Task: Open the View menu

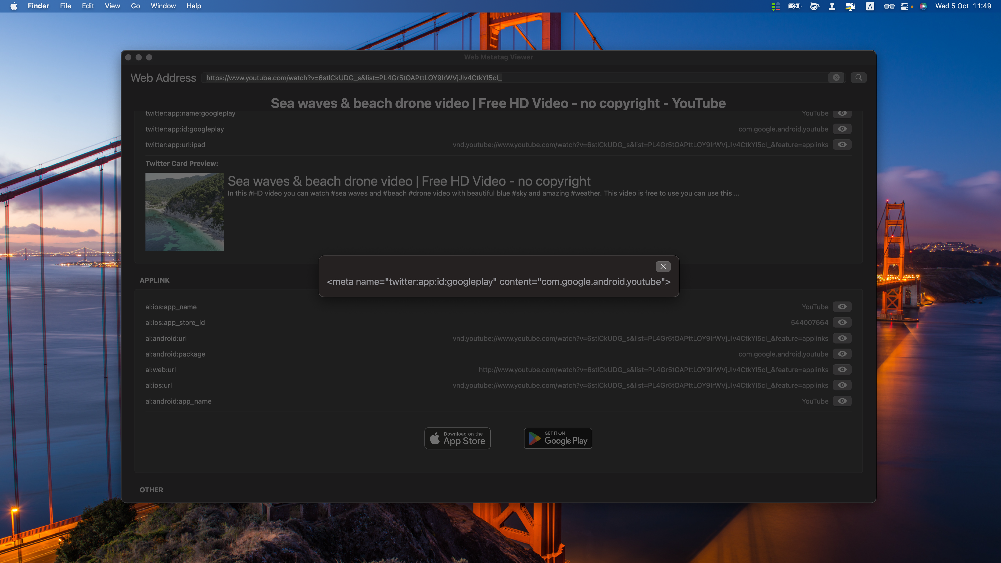Action: pyautogui.click(x=112, y=6)
